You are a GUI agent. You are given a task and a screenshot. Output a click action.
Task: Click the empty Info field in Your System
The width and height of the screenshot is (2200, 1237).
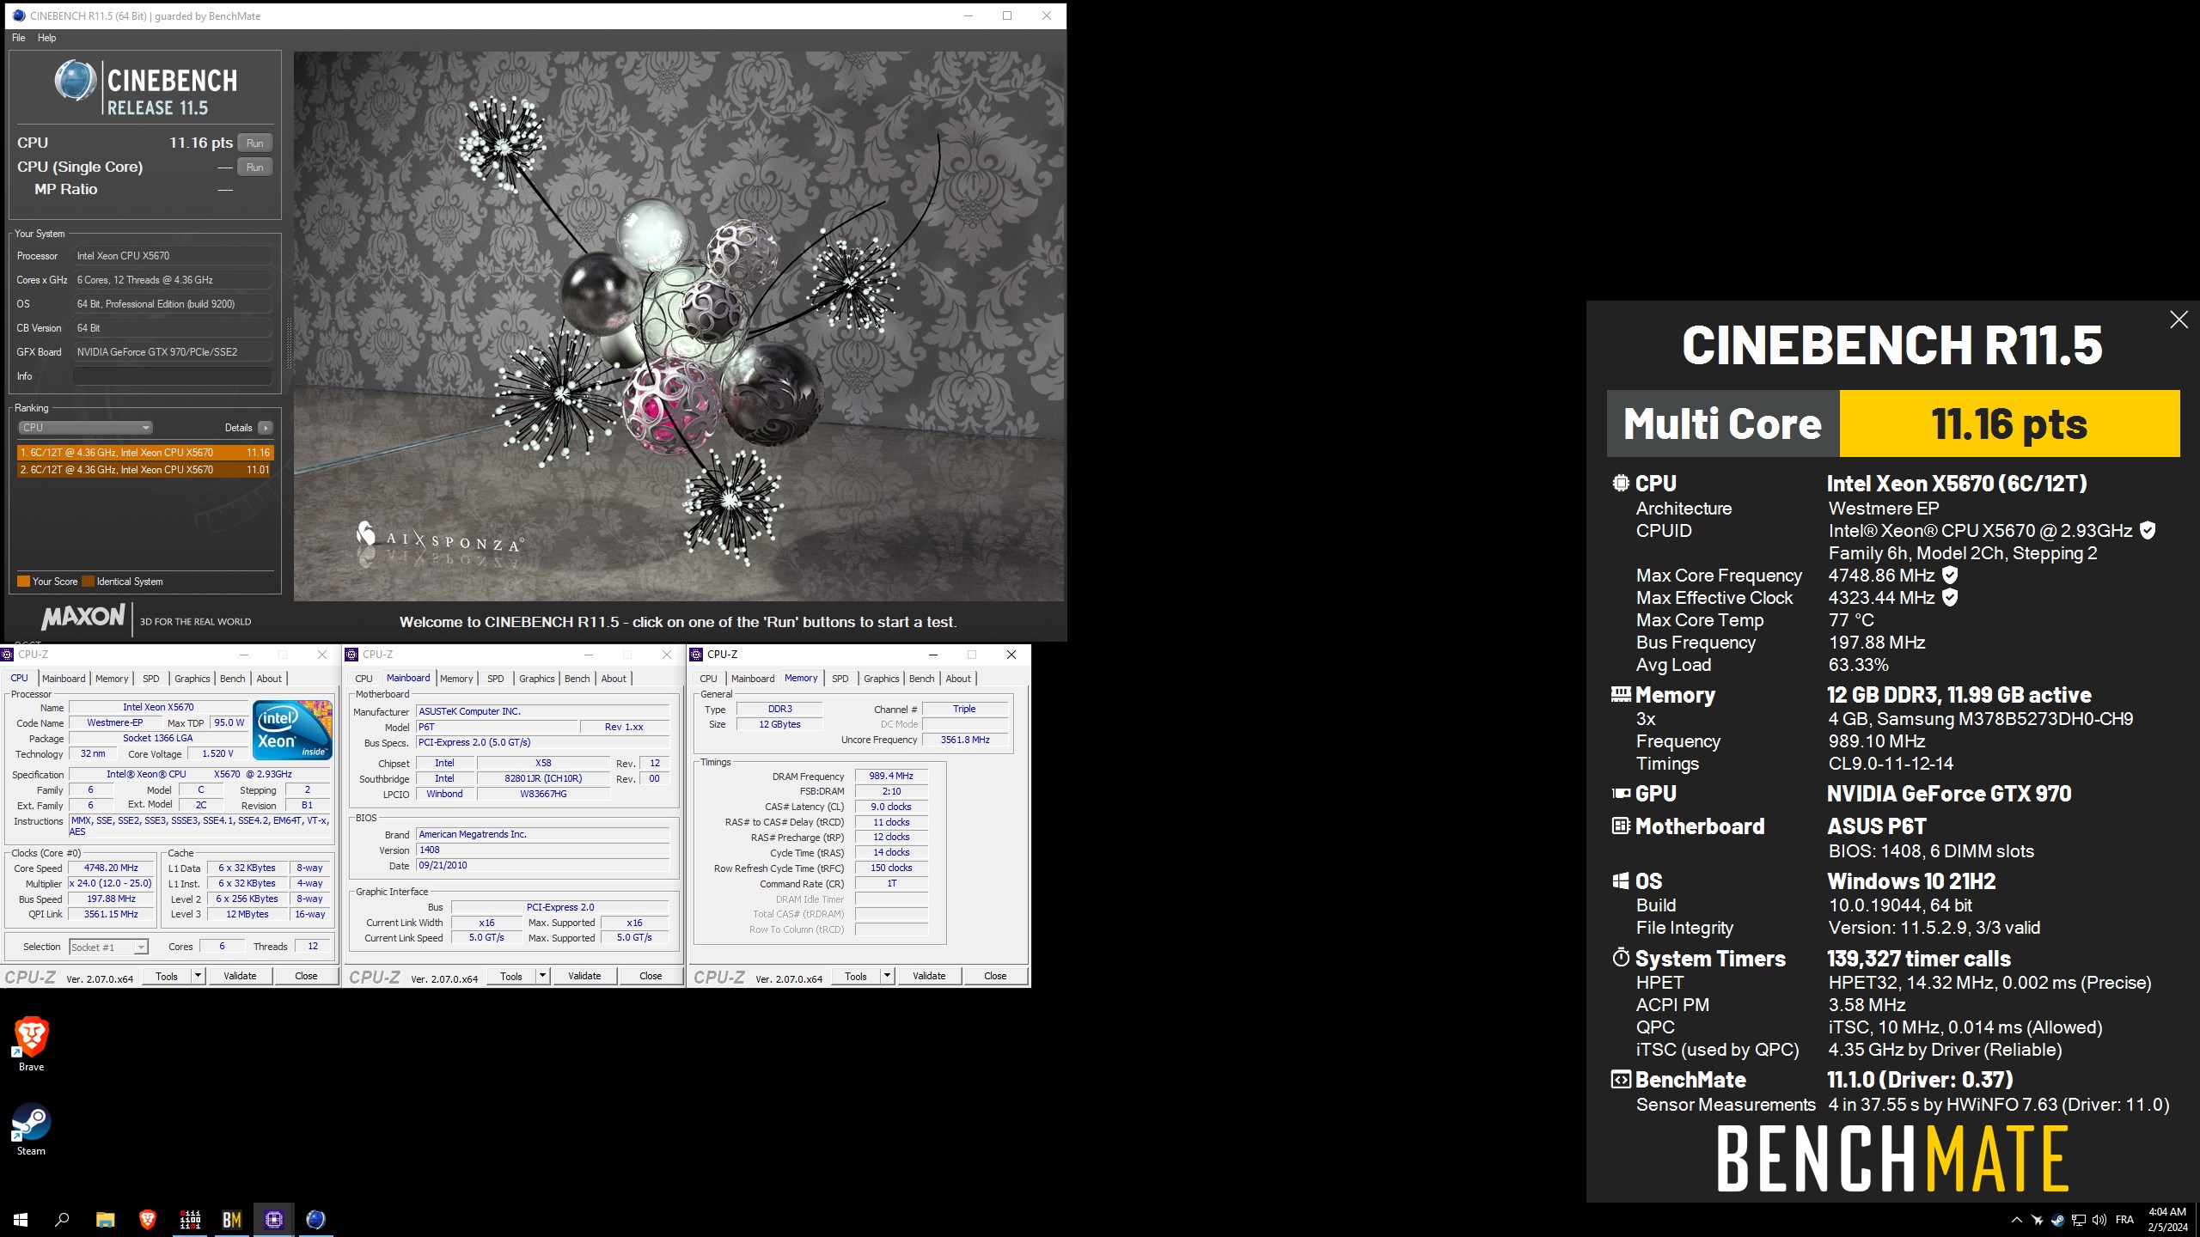(x=172, y=376)
